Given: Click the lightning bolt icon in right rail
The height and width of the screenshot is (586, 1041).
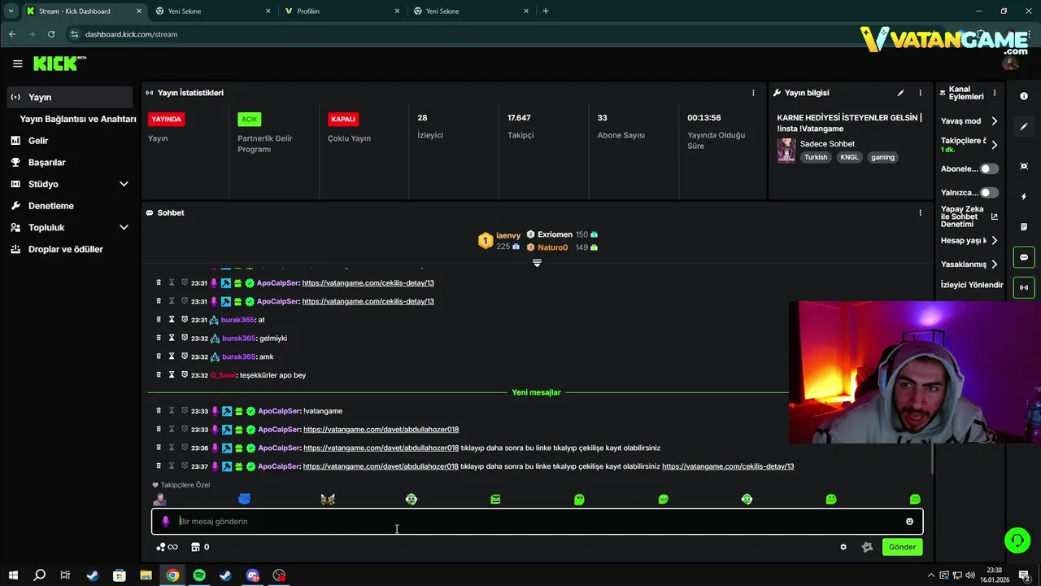Looking at the screenshot, I should click(x=1024, y=197).
